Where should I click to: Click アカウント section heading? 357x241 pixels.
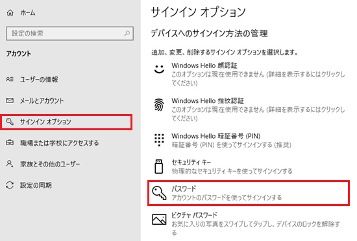pos(19,54)
